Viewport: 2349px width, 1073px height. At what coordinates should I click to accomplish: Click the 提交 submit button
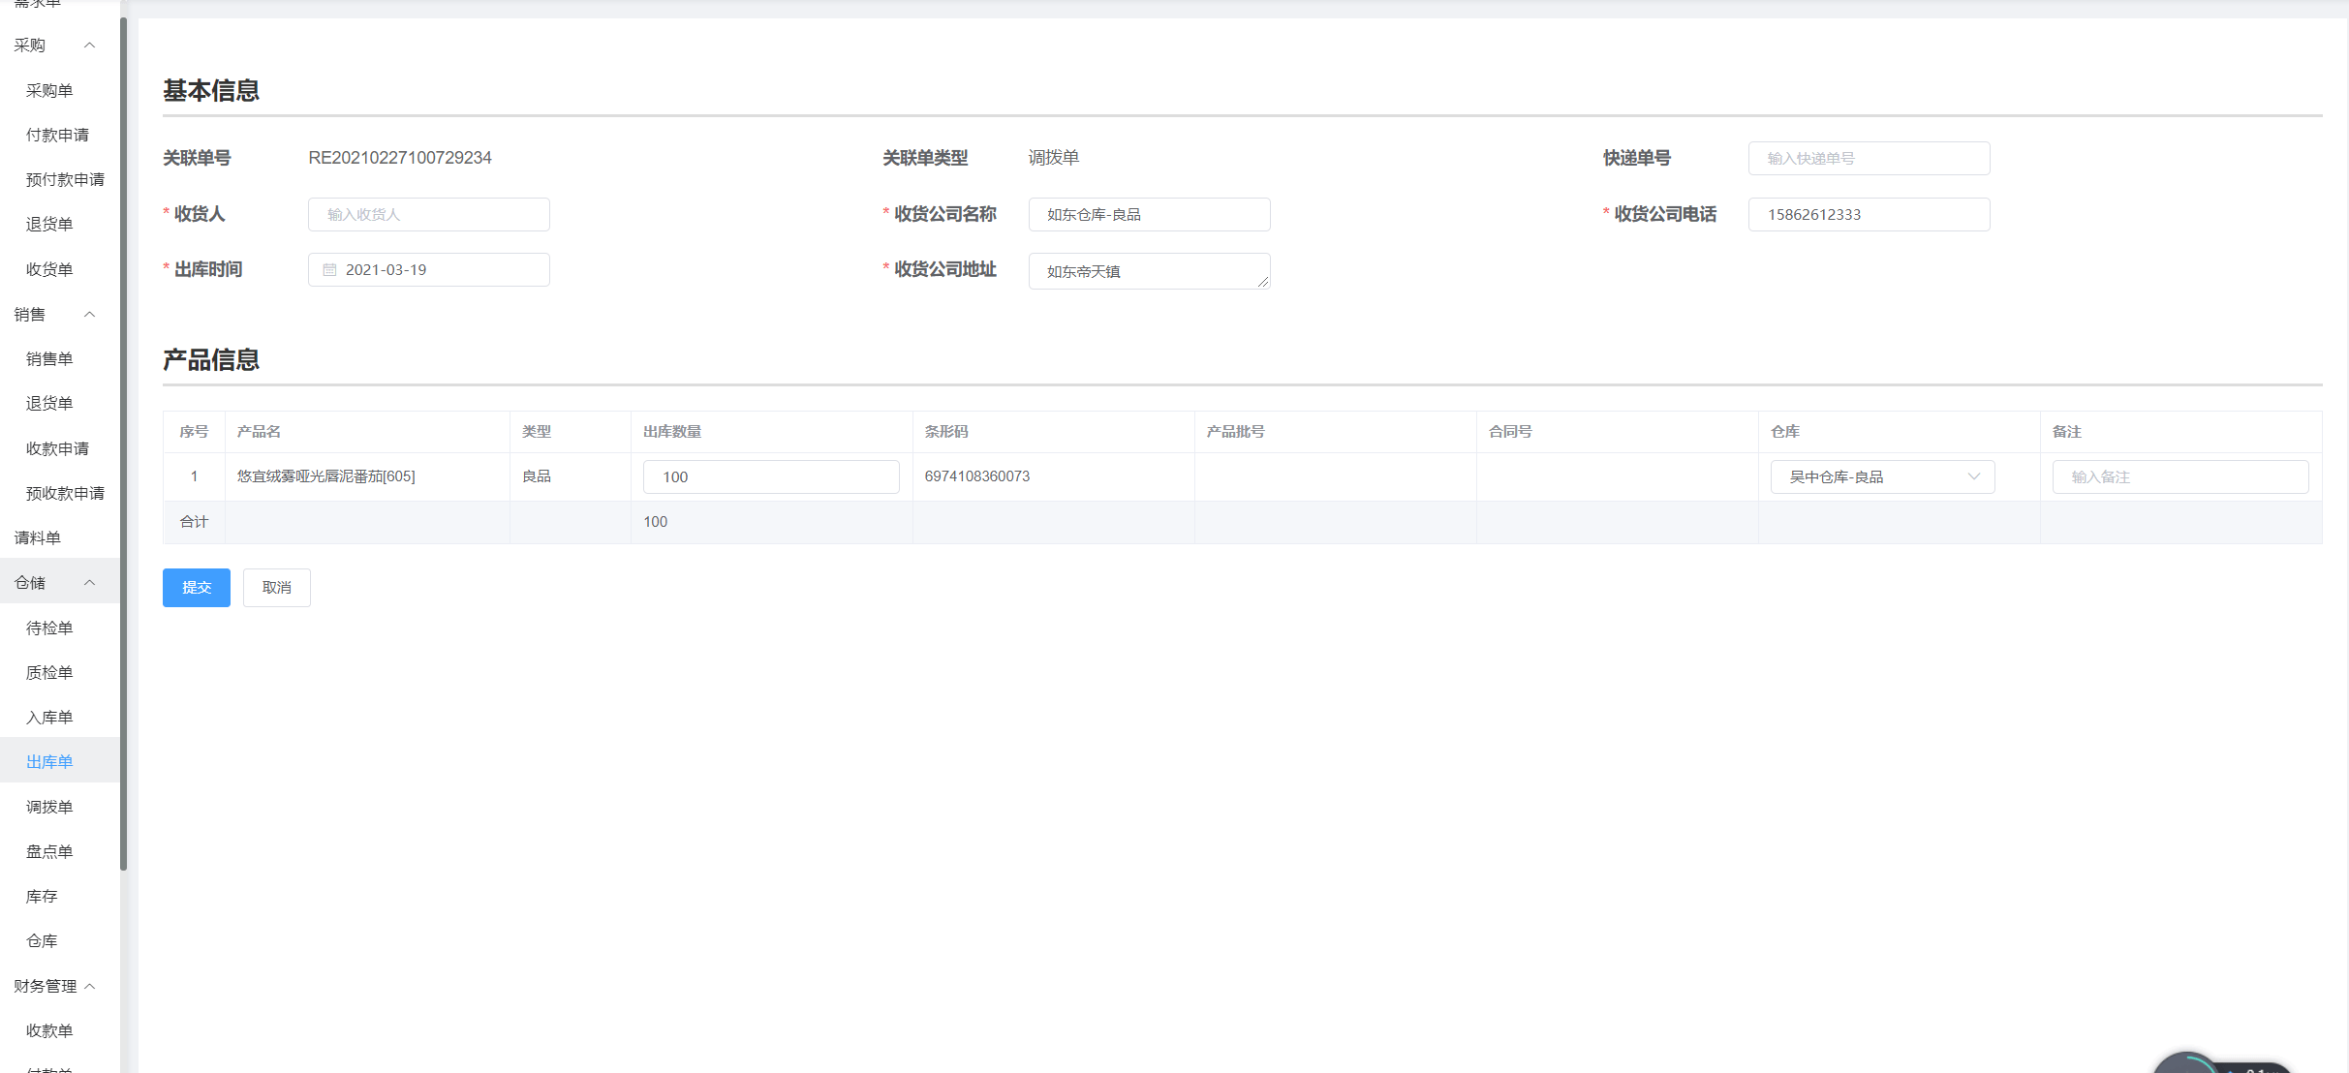click(196, 588)
